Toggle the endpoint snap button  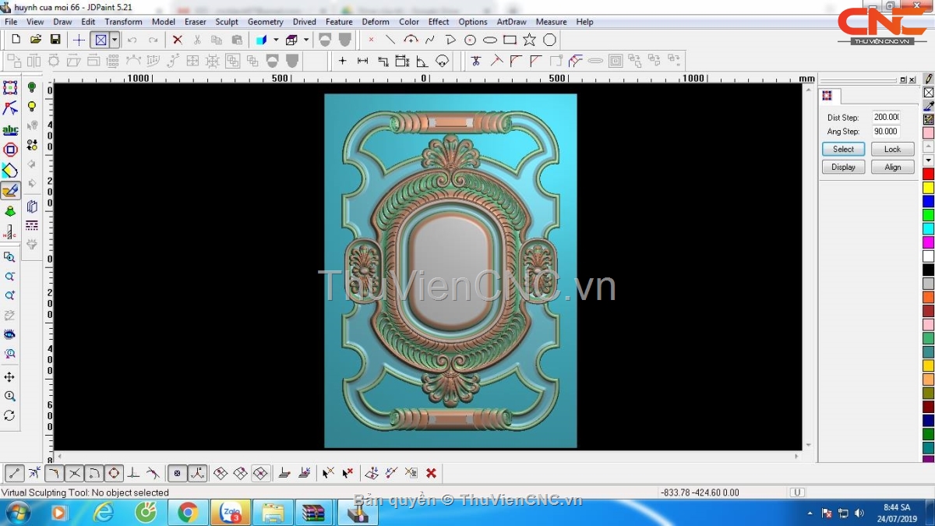[15, 473]
